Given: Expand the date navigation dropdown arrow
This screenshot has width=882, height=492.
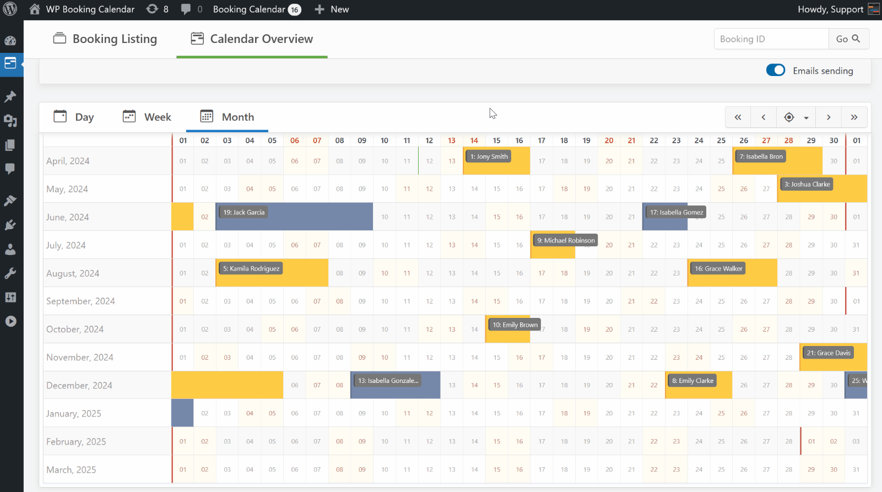Looking at the screenshot, I should pos(806,117).
